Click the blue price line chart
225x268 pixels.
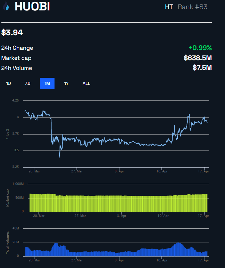(x=116, y=133)
